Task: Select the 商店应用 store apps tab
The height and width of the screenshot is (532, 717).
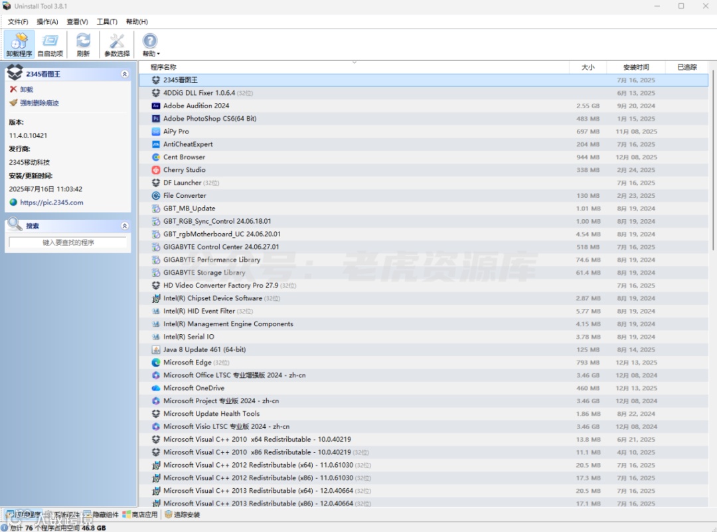Action: click(140, 515)
